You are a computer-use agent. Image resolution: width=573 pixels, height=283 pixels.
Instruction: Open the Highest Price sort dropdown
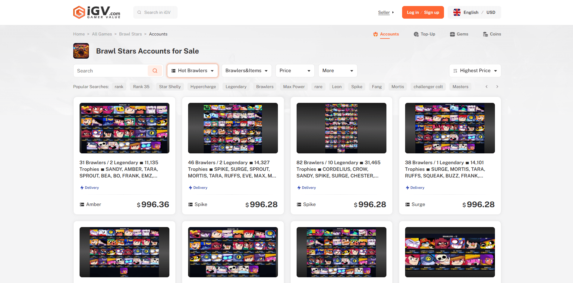tap(475, 71)
